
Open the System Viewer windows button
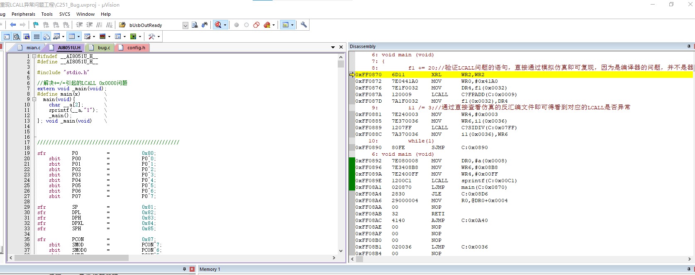133,36
